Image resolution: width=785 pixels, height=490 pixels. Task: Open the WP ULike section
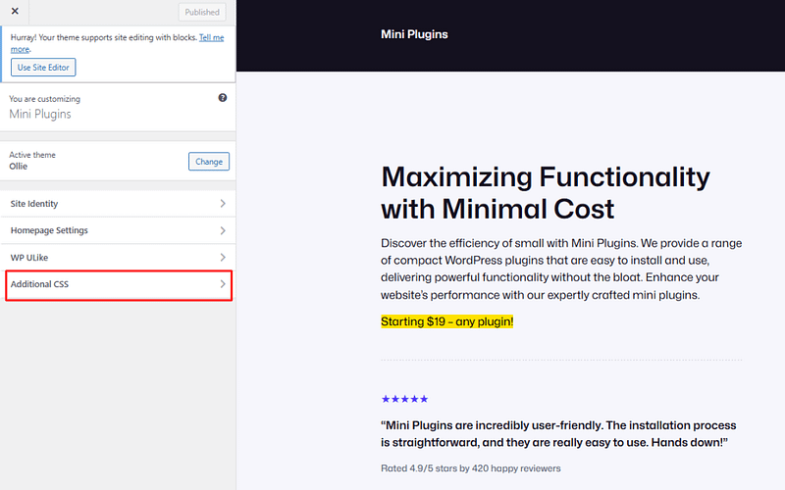(118, 258)
